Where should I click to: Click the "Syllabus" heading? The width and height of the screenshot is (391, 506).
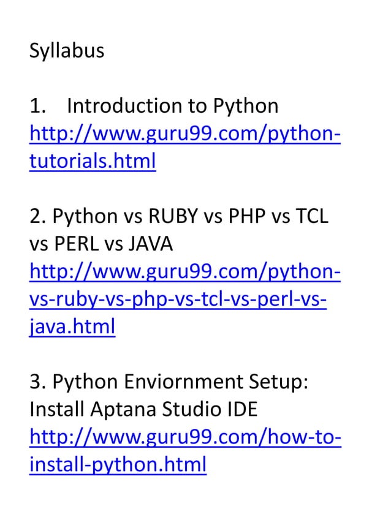(x=67, y=50)
